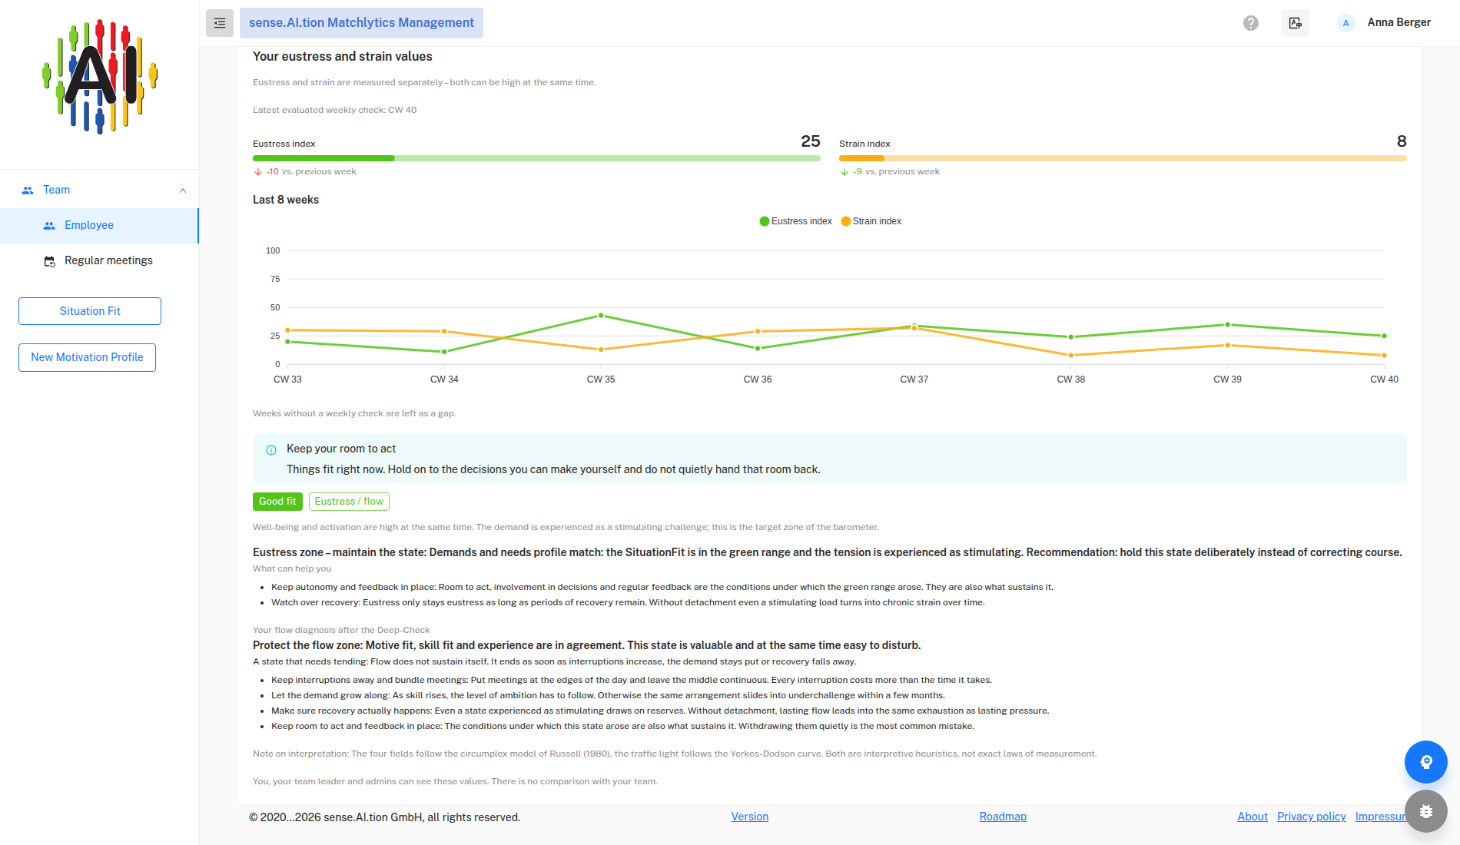Click 'Your eustress and strain values' heading
This screenshot has width=1460, height=845.
343,57
